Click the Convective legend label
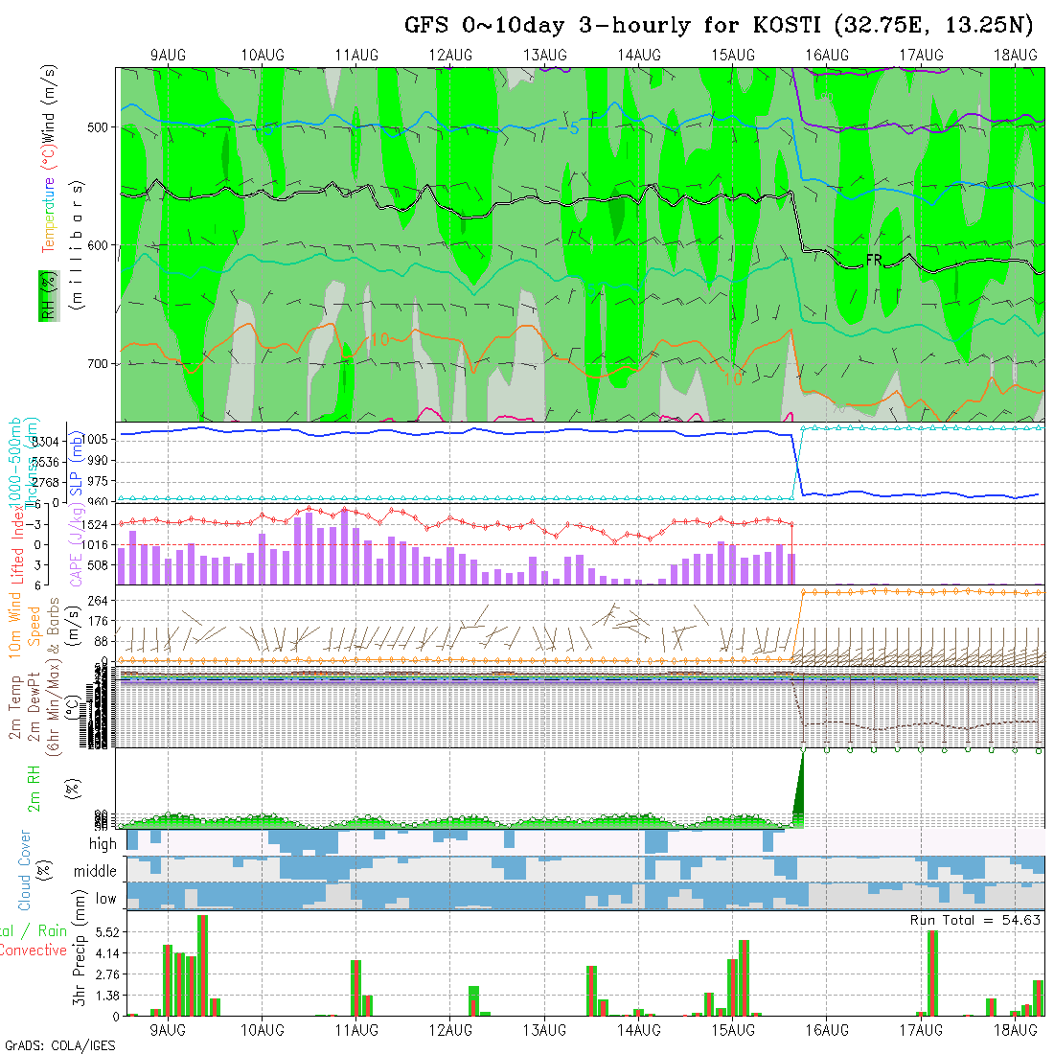 [x=33, y=951]
